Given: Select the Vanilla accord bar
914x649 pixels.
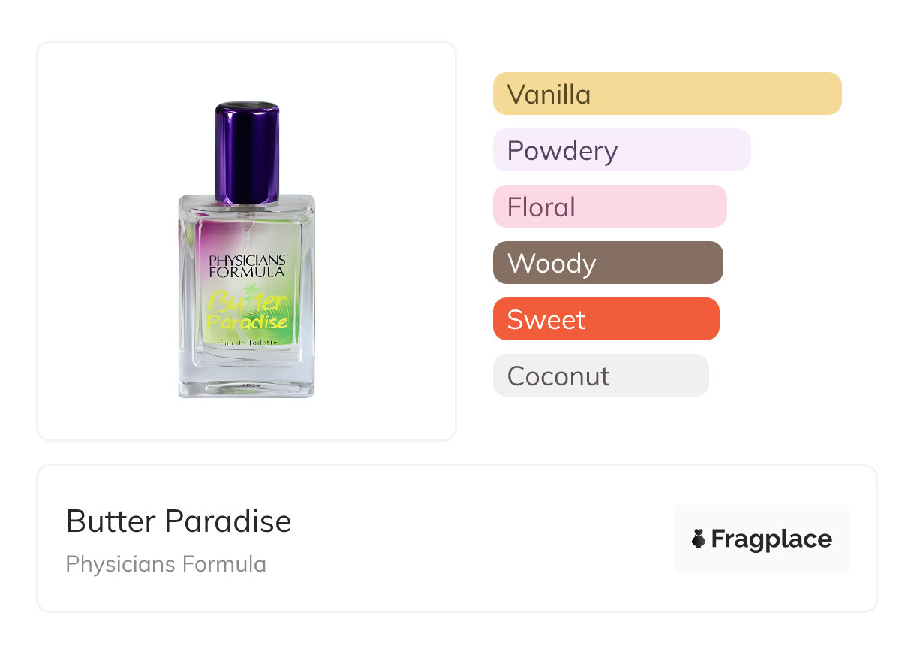Looking at the screenshot, I should click(667, 94).
